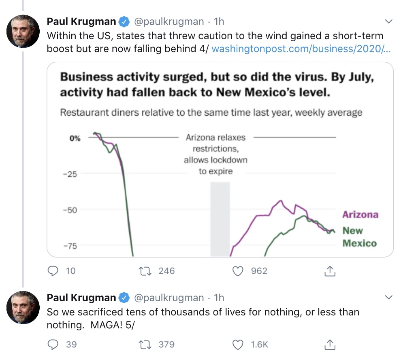Share the 'sacrificed tens of thousands' tweet
Viewport: 401px width, 355px height.
[x=330, y=344]
